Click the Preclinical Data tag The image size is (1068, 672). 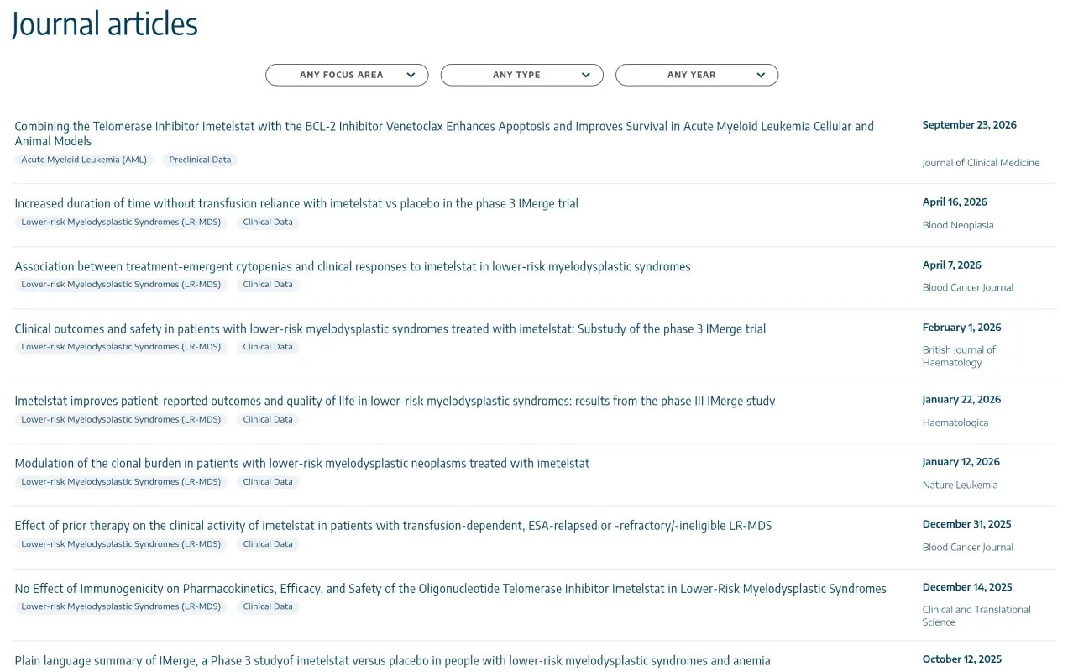(x=200, y=160)
